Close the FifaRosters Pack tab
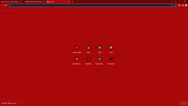The image size is (188, 106). pyautogui.click(x=44, y=2)
